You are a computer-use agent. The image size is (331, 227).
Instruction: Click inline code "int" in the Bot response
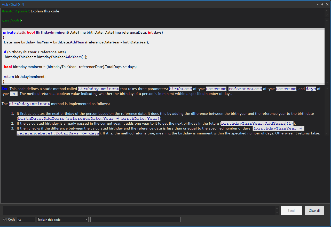point(14,94)
